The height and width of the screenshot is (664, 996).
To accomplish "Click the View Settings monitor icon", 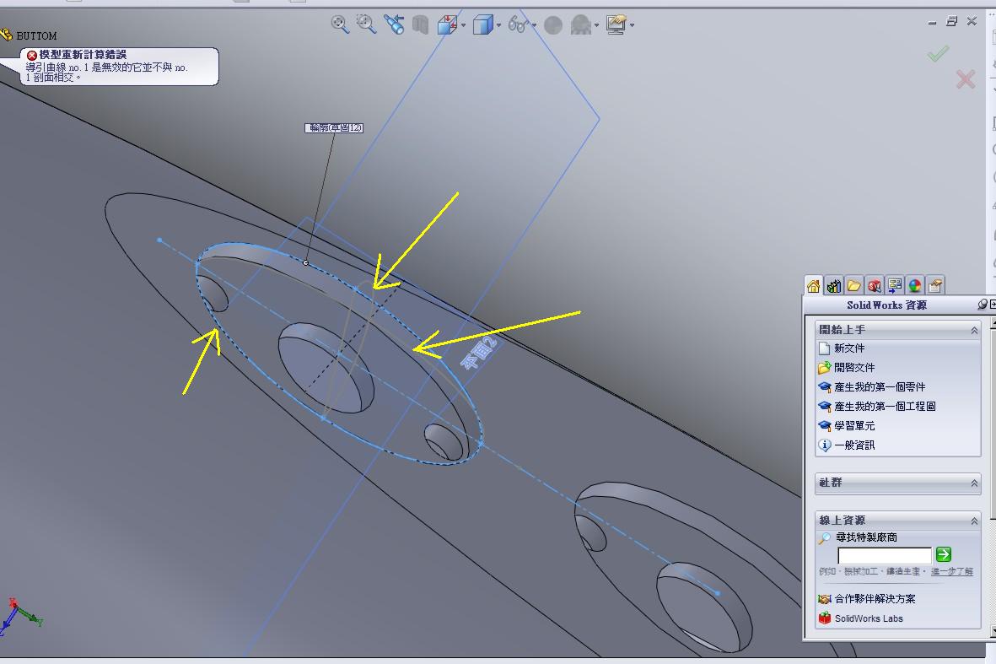I will click(616, 24).
